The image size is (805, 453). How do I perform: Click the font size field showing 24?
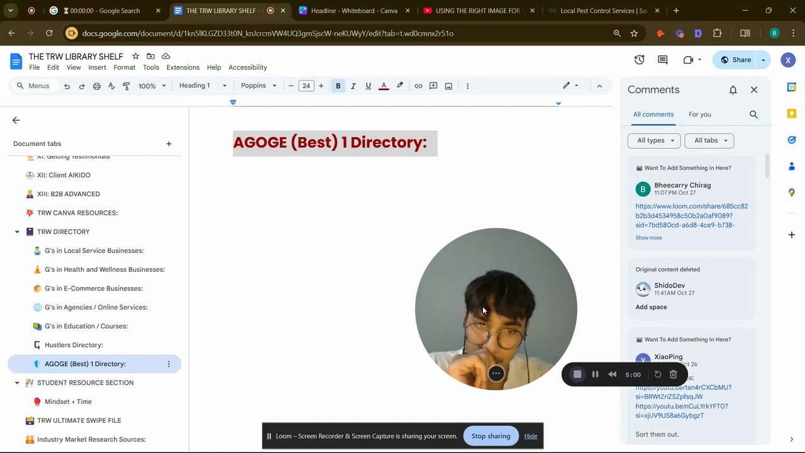(306, 86)
